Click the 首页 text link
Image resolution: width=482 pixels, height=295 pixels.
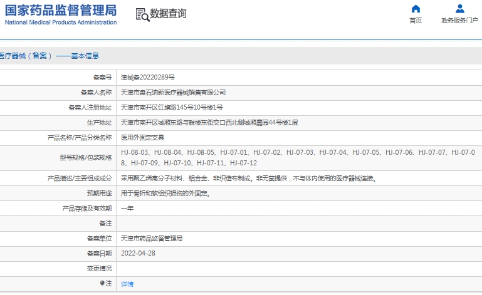click(x=416, y=20)
